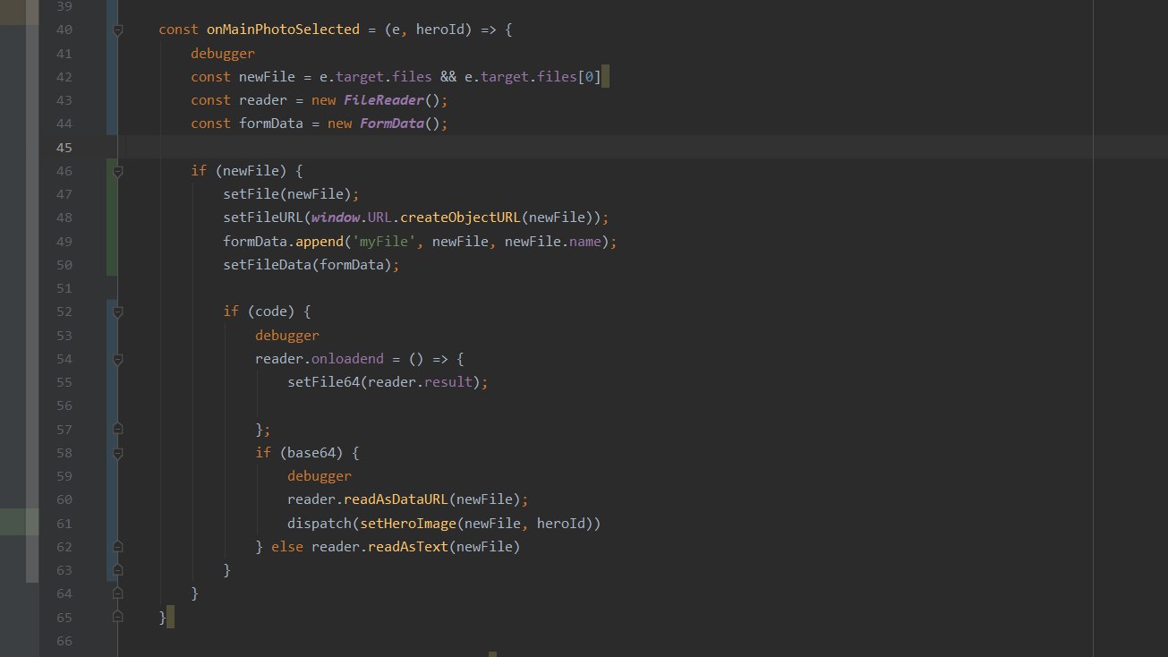Click the blue change marker beside line 60
The width and height of the screenshot is (1168, 657).
pyautogui.click(x=112, y=499)
